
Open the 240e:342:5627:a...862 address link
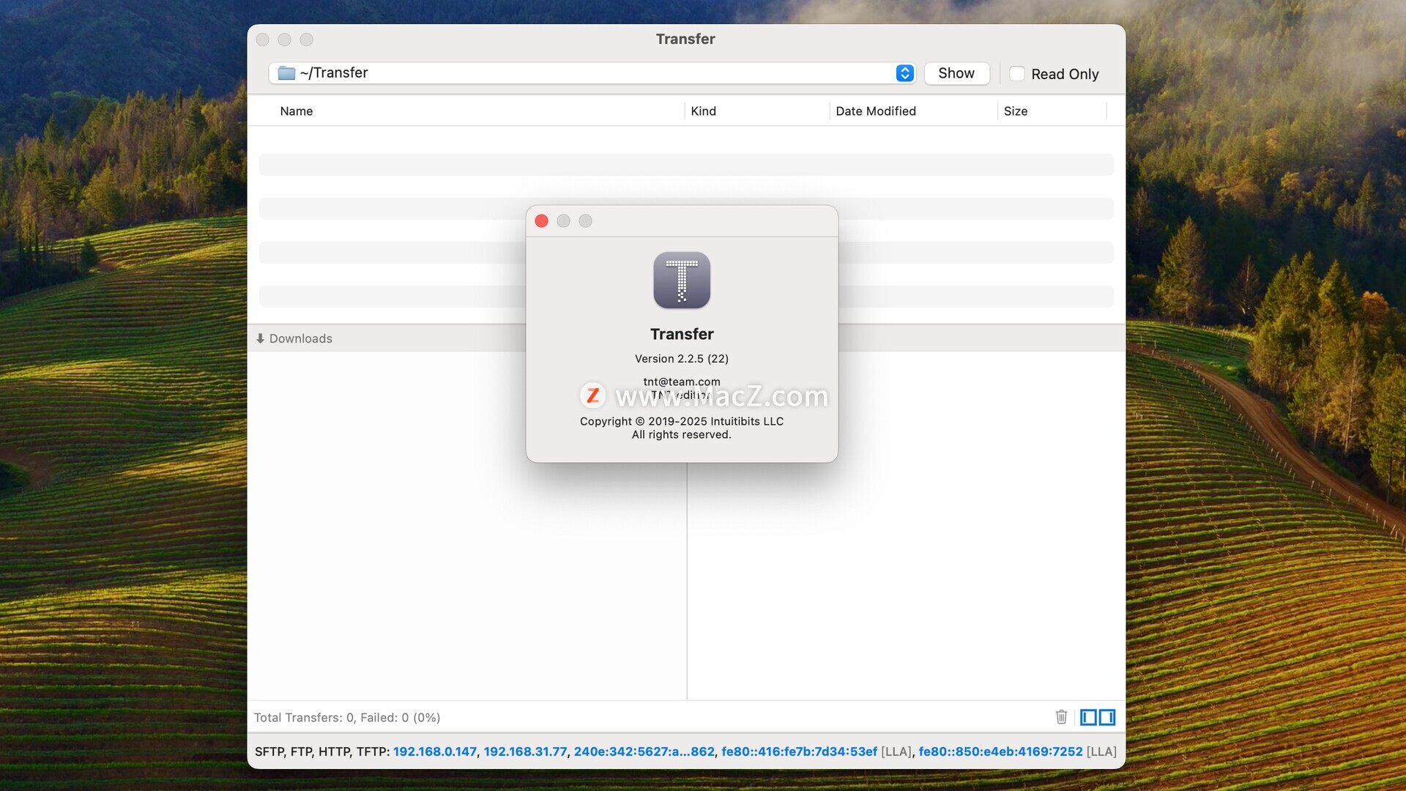[644, 751]
